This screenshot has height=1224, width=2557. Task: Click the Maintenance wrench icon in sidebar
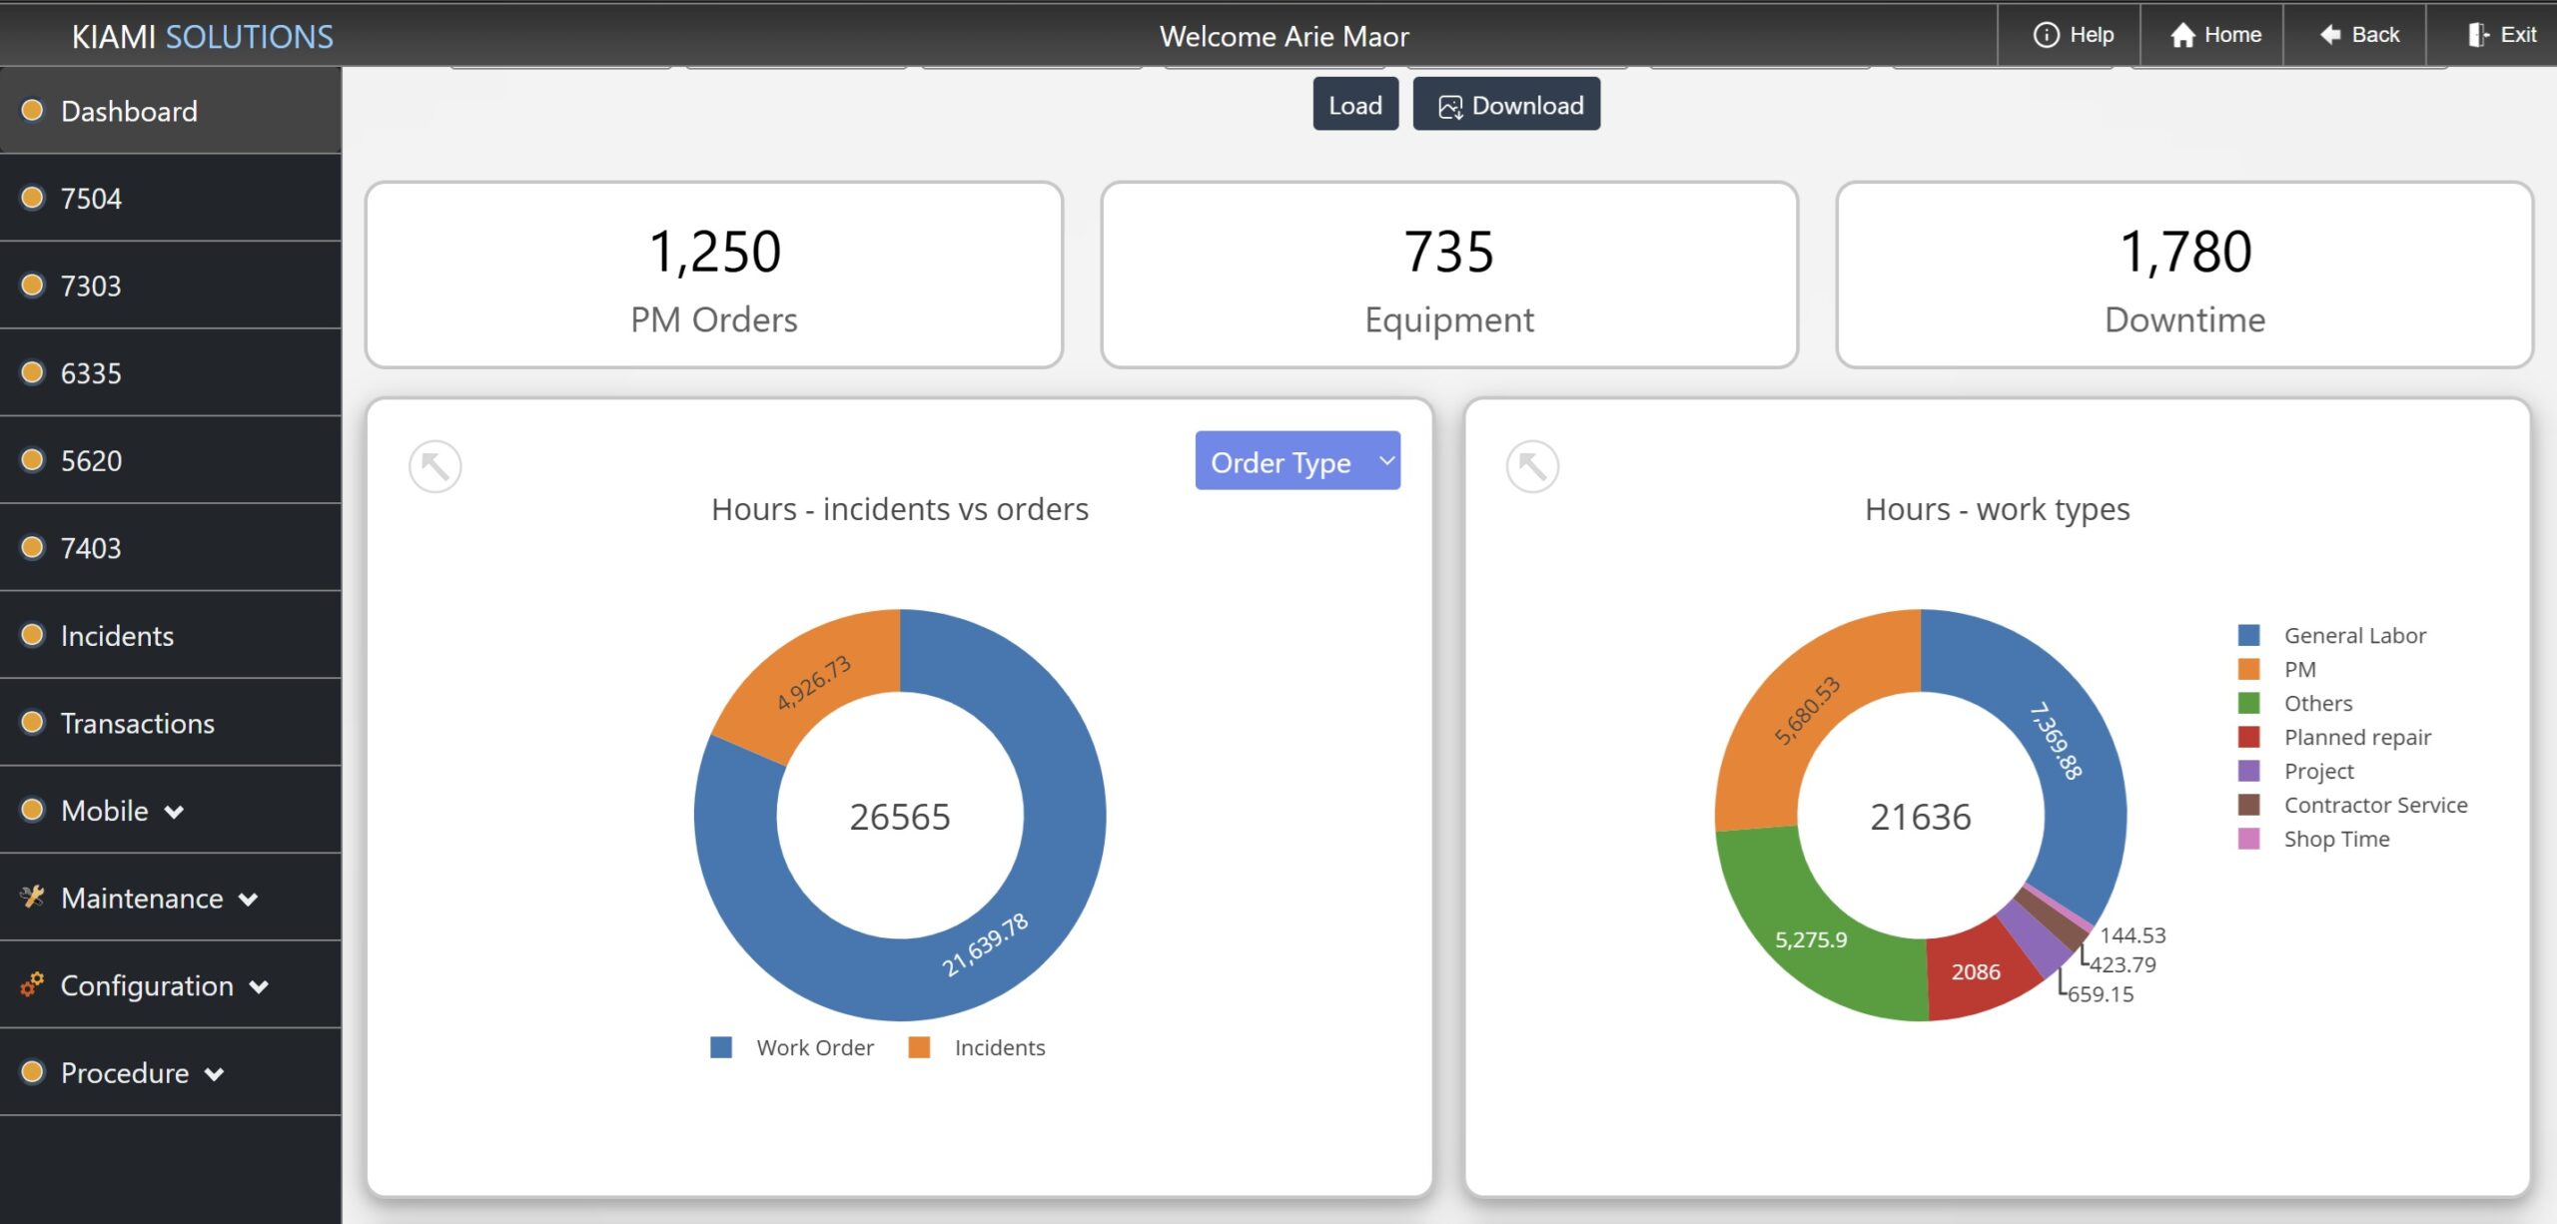tap(33, 897)
